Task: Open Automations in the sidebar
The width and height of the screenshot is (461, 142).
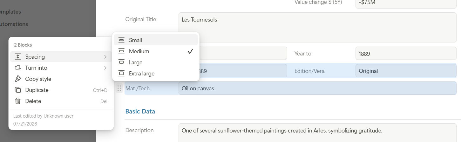Action: (14, 24)
